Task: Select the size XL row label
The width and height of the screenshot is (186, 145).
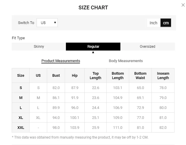Action: coord(21,117)
